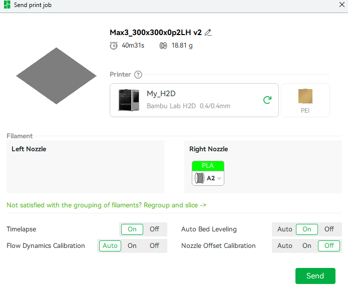Set Flow Dynamics Calibration to On
Screen dimensions: 348x296
pyautogui.click(x=132, y=246)
